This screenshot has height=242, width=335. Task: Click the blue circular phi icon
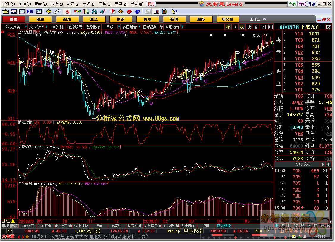coord(138,11)
